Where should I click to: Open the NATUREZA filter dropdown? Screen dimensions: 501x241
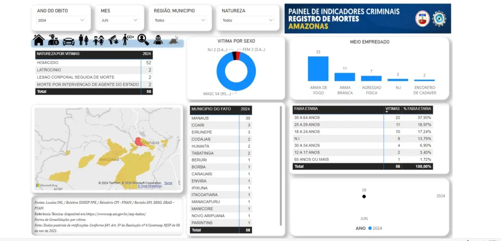(248, 20)
